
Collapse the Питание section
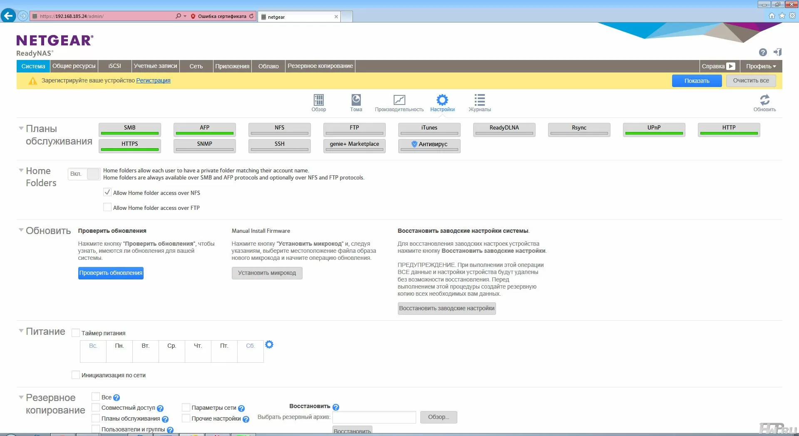tap(21, 331)
